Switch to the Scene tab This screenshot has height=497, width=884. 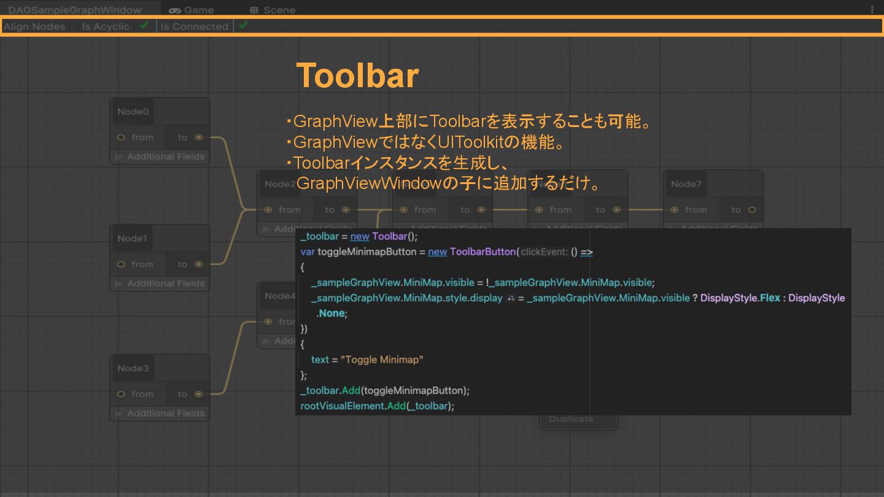pyautogui.click(x=273, y=10)
